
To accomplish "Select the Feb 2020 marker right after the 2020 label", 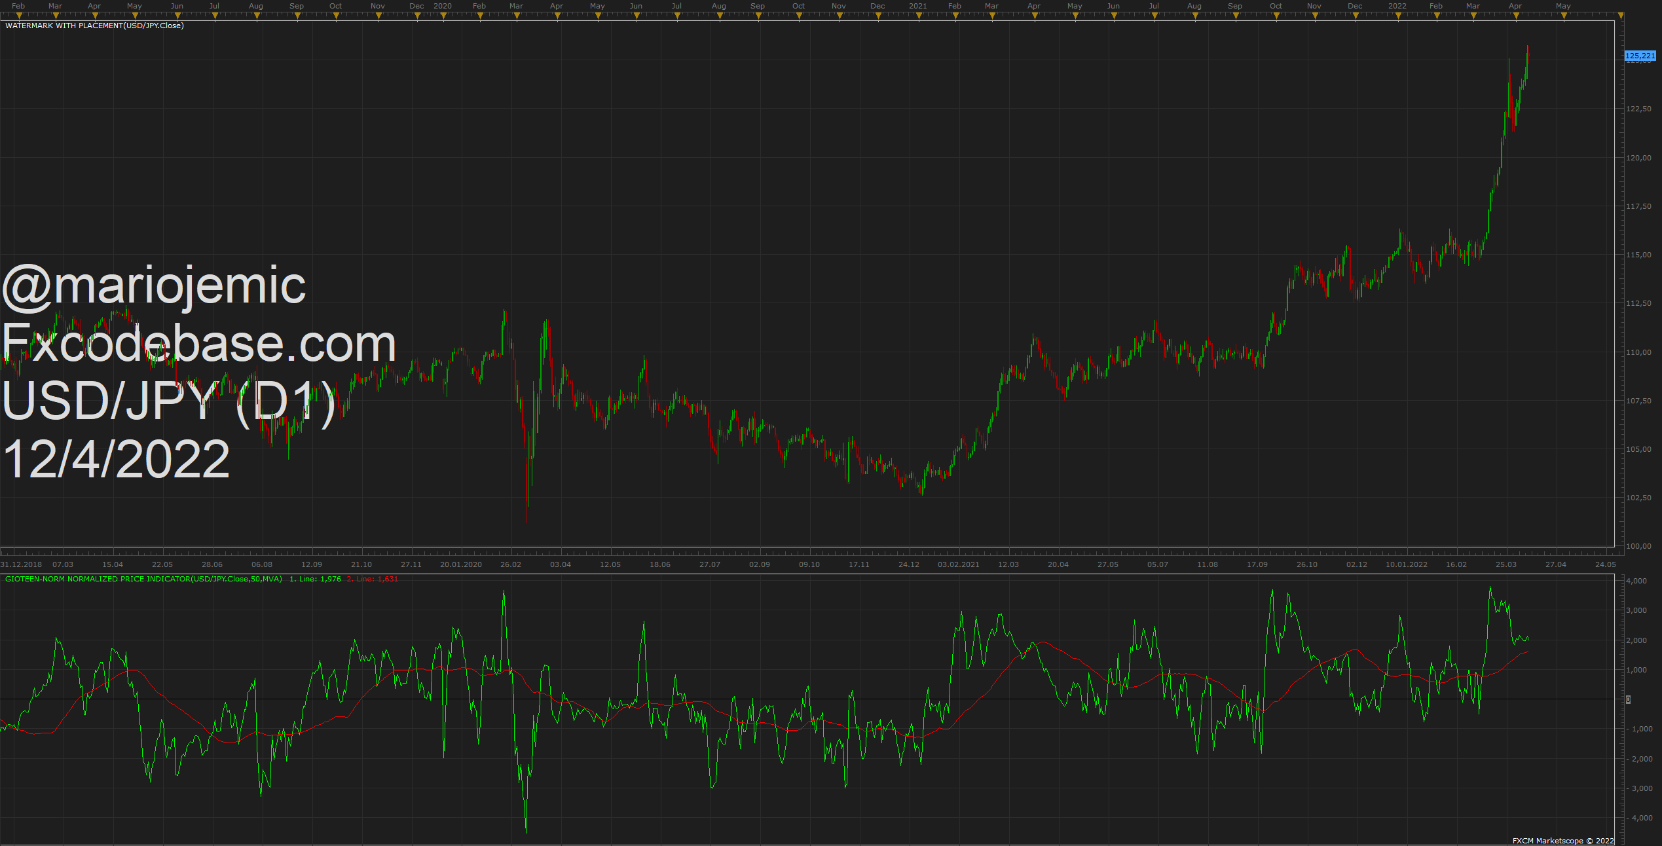I will 480,16.
